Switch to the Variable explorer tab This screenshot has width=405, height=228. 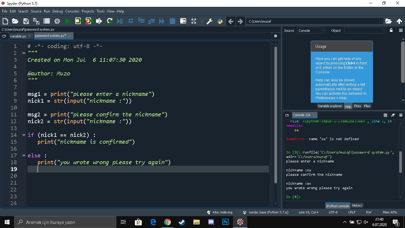(330, 106)
